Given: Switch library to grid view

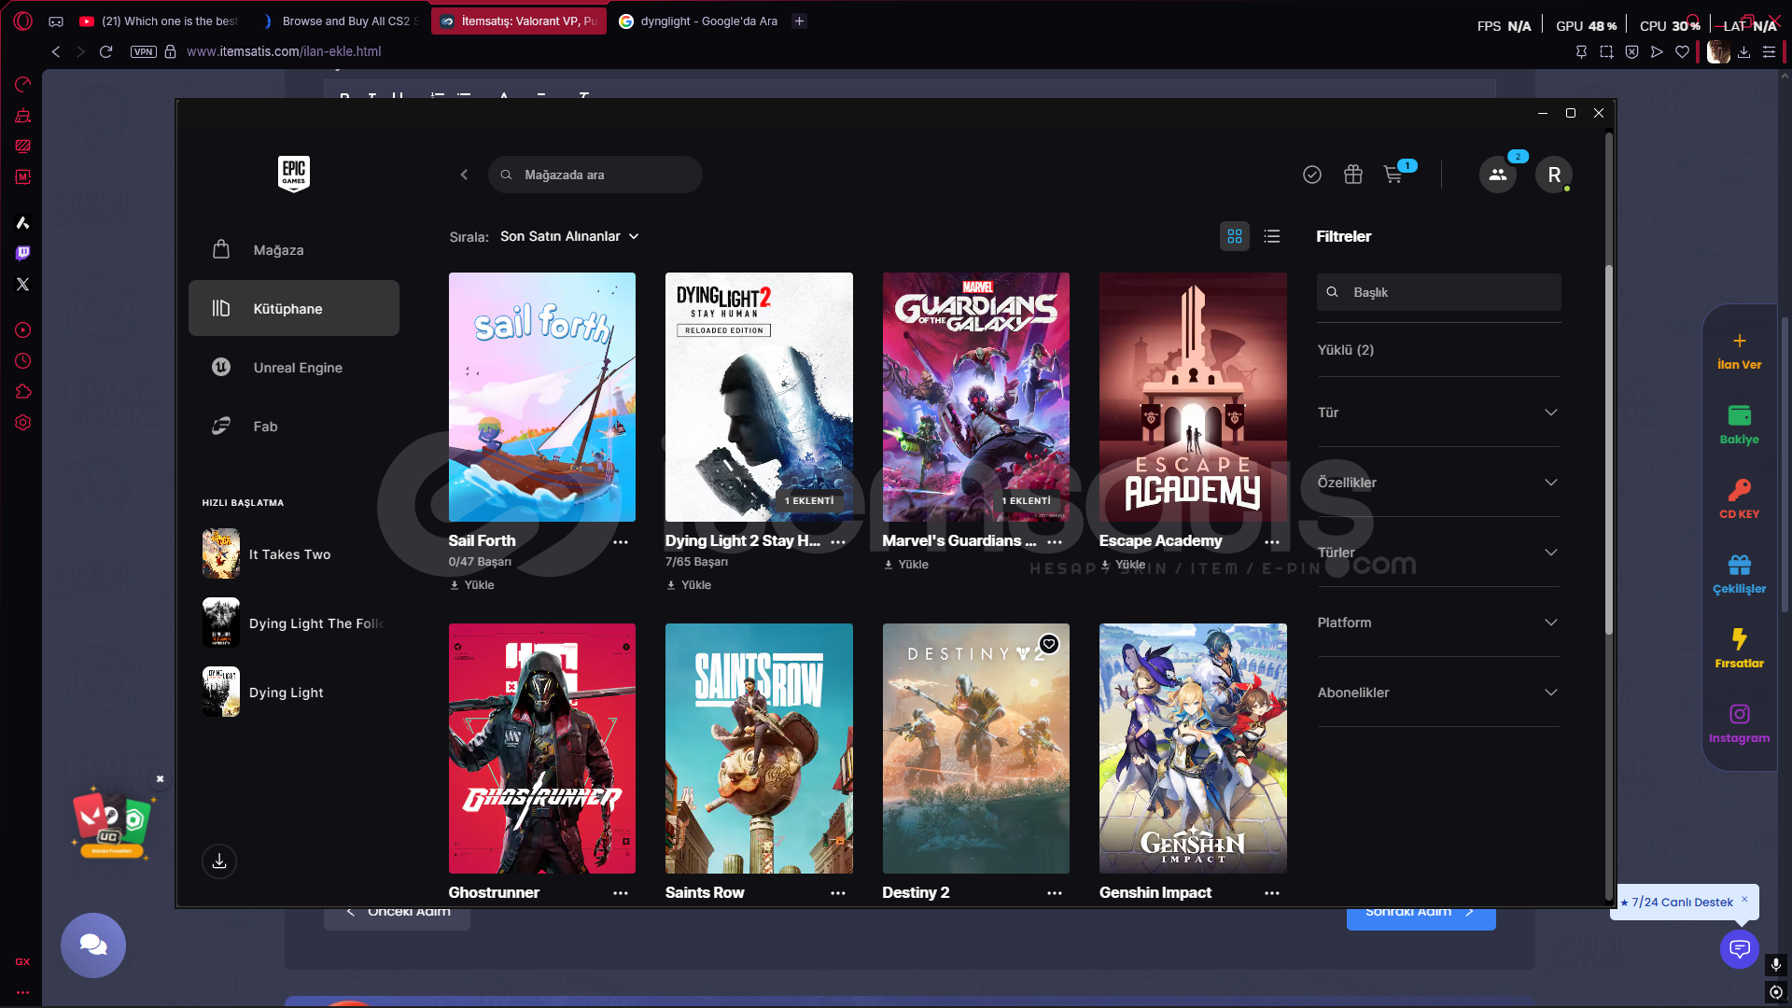Looking at the screenshot, I should (1234, 236).
